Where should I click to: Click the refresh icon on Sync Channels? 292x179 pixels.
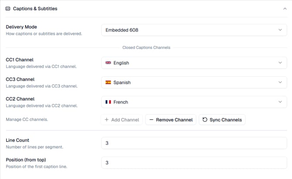(x=205, y=120)
